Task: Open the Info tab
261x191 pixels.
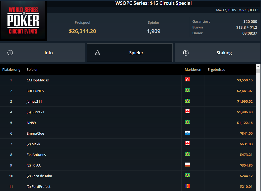Action: (42, 53)
